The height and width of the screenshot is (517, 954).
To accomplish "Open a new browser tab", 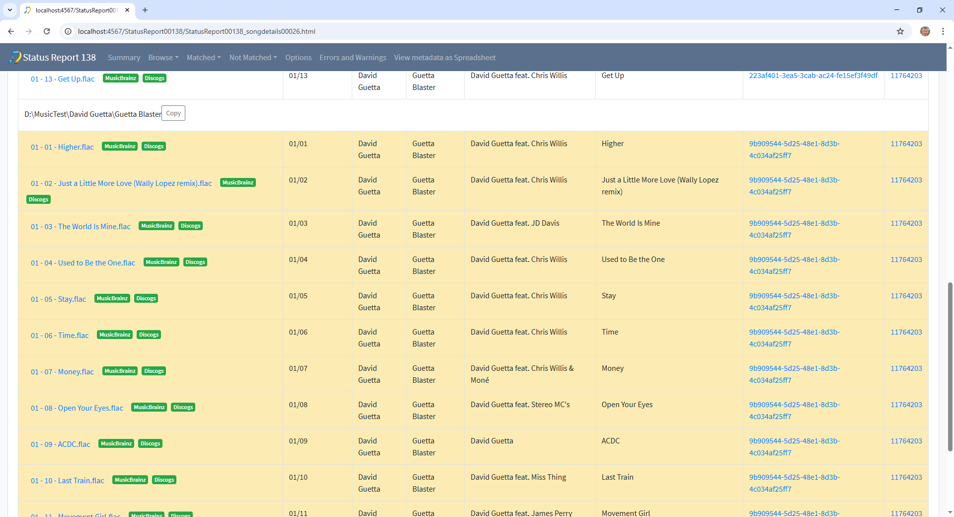I will [145, 10].
